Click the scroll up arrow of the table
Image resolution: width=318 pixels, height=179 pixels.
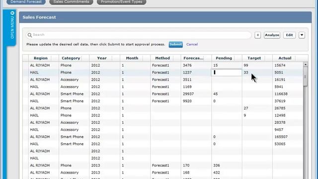(306, 65)
